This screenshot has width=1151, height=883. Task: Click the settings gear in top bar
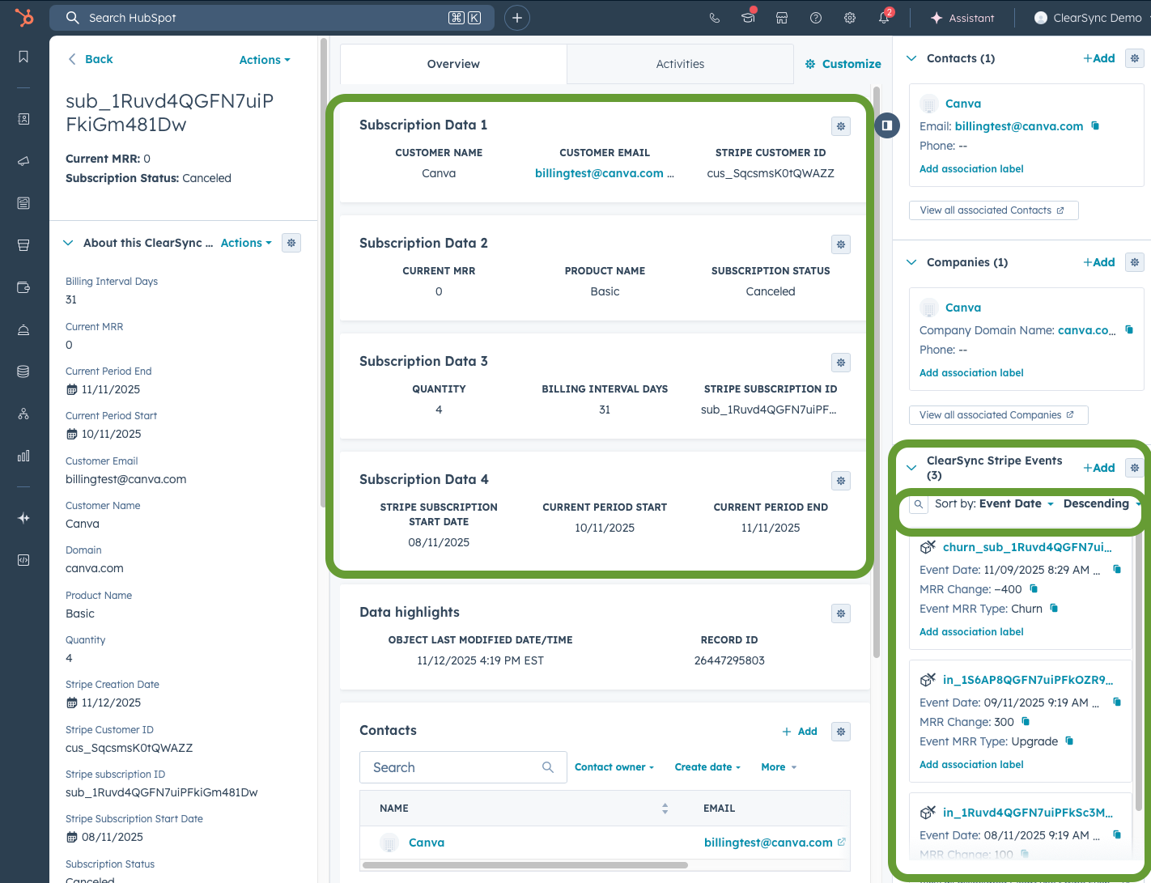coord(850,18)
